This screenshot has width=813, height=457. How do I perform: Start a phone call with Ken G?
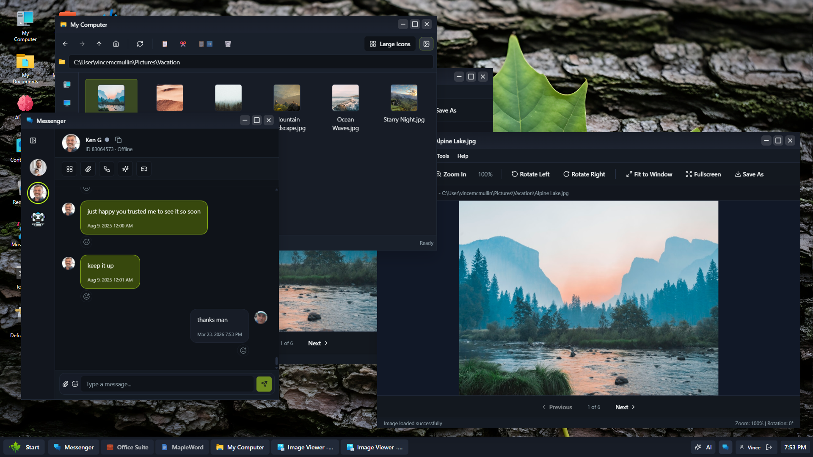(x=107, y=169)
